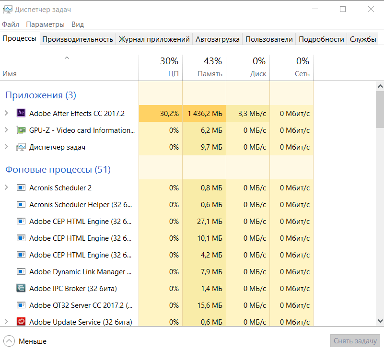Select the Adobe QT32 Server CC 2017.2 name
This screenshot has width=384, height=351.
[x=81, y=305]
